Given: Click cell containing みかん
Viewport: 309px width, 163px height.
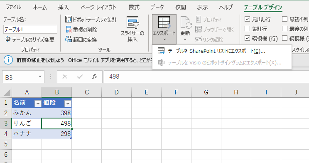Looking at the screenshot, I should coord(27,113).
